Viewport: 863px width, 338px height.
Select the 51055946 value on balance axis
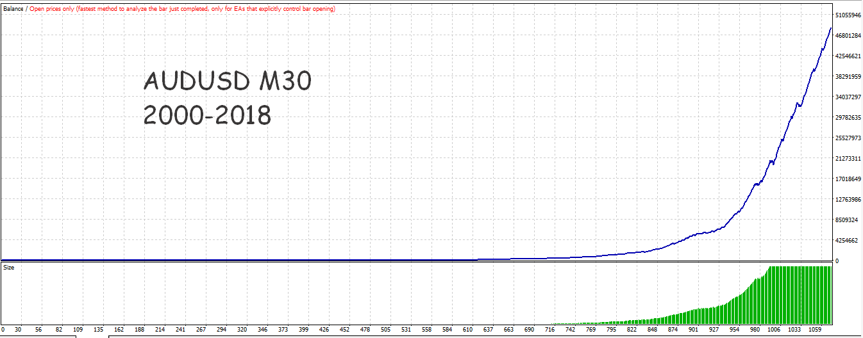pyautogui.click(x=848, y=15)
